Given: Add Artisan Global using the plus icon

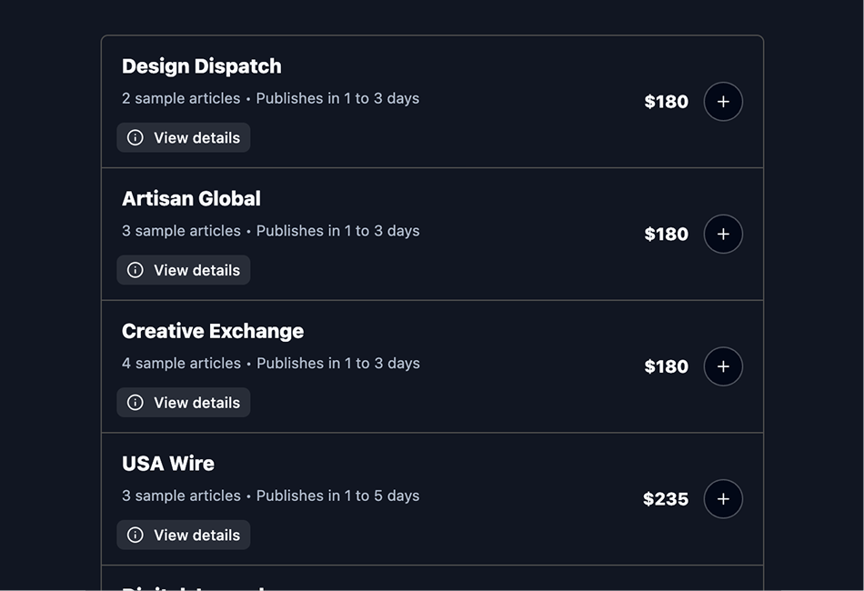Looking at the screenshot, I should coord(723,235).
